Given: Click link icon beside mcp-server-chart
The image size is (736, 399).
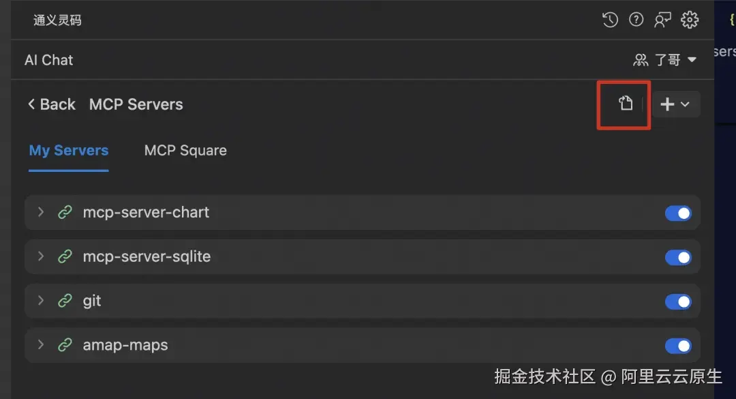Looking at the screenshot, I should pyautogui.click(x=65, y=212).
